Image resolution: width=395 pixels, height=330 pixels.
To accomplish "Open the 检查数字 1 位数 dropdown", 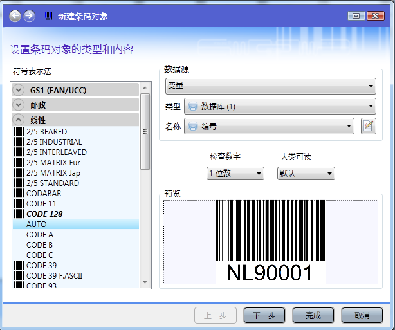I will click(x=235, y=173).
